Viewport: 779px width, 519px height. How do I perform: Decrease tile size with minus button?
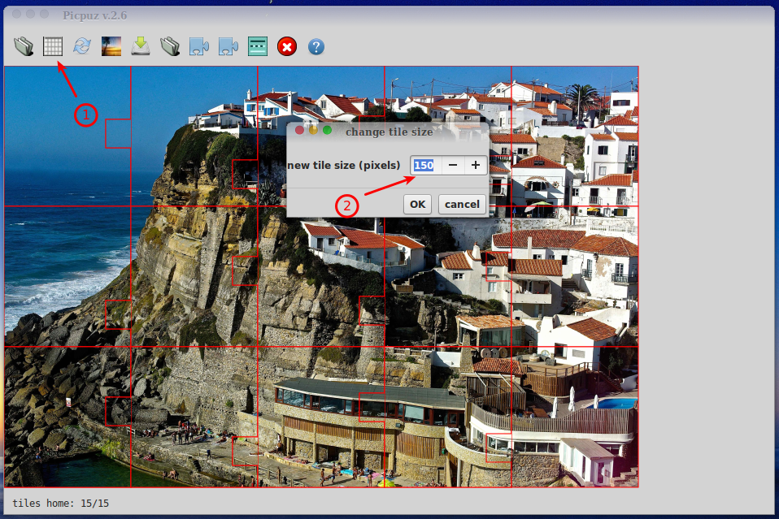(x=453, y=165)
